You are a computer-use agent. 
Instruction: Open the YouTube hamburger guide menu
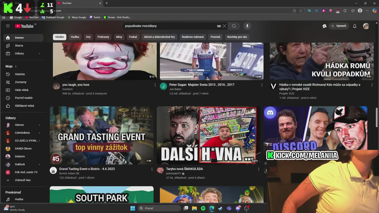coord(8,26)
